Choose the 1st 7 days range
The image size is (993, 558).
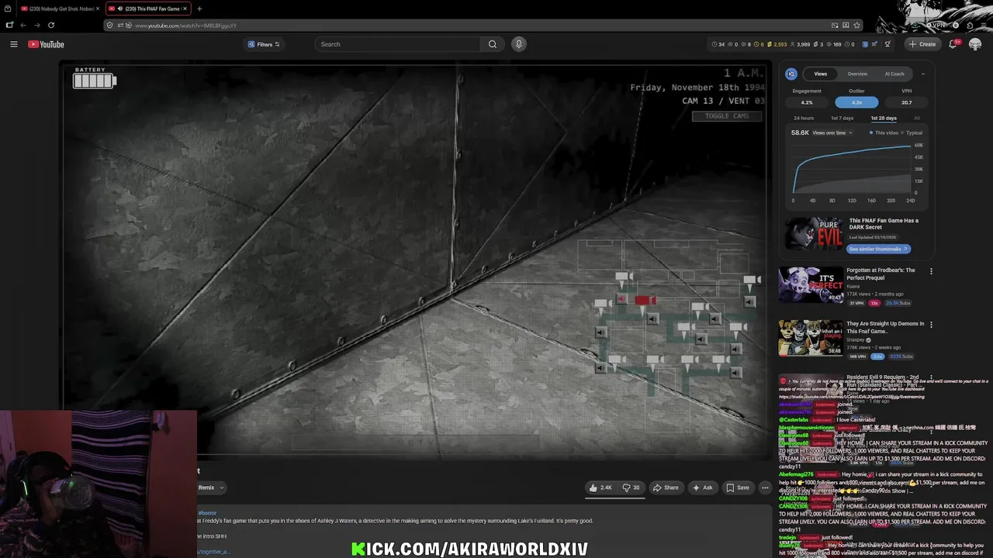pos(842,118)
